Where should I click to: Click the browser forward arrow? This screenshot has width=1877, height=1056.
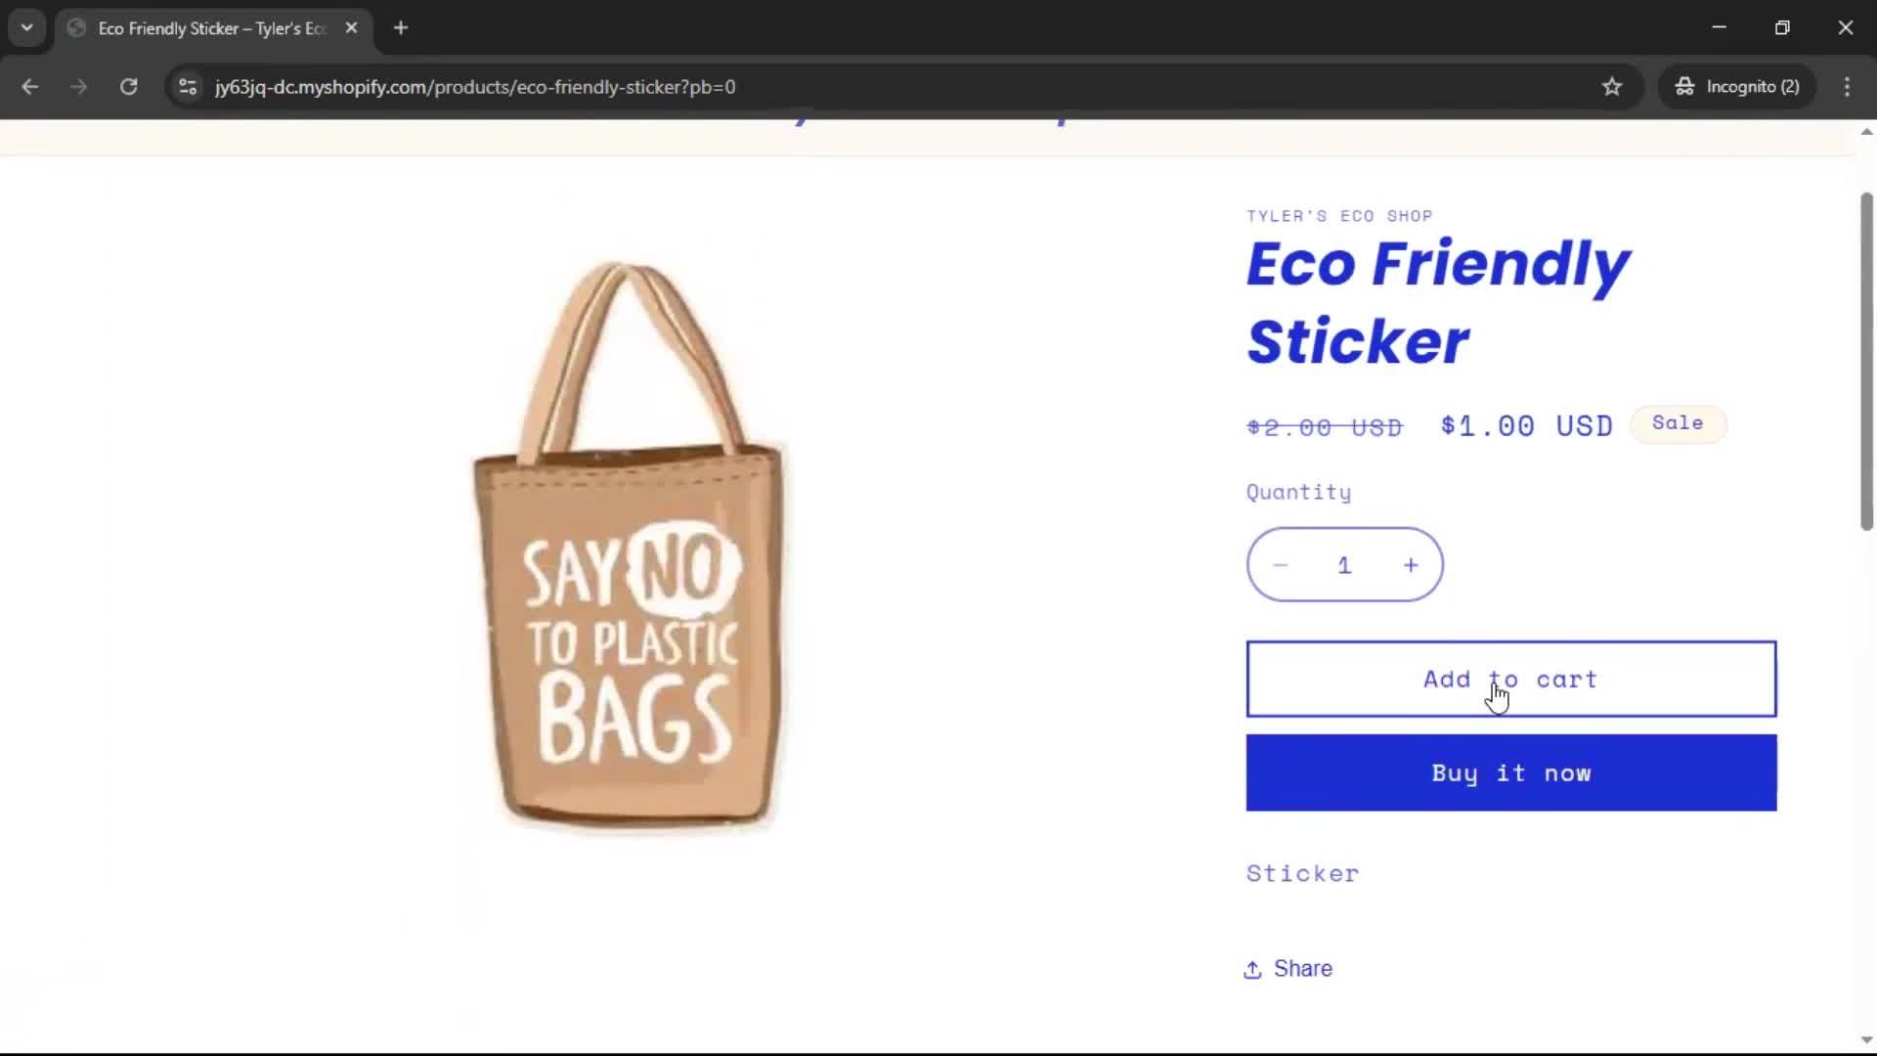click(79, 87)
